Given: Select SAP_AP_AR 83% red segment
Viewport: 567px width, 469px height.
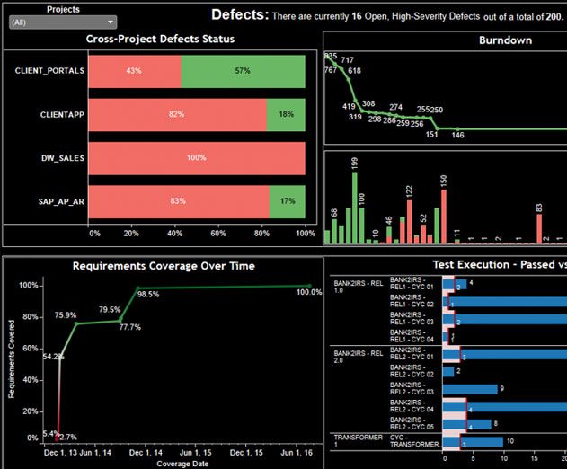Looking at the screenshot, I should click(x=179, y=202).
